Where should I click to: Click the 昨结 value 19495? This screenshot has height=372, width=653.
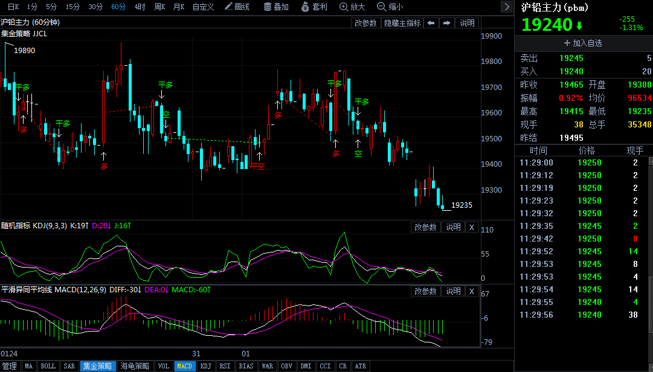[571, 138]
